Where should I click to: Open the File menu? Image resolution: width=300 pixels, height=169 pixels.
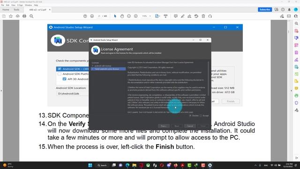pyautogui.click(x=2, y=5)
